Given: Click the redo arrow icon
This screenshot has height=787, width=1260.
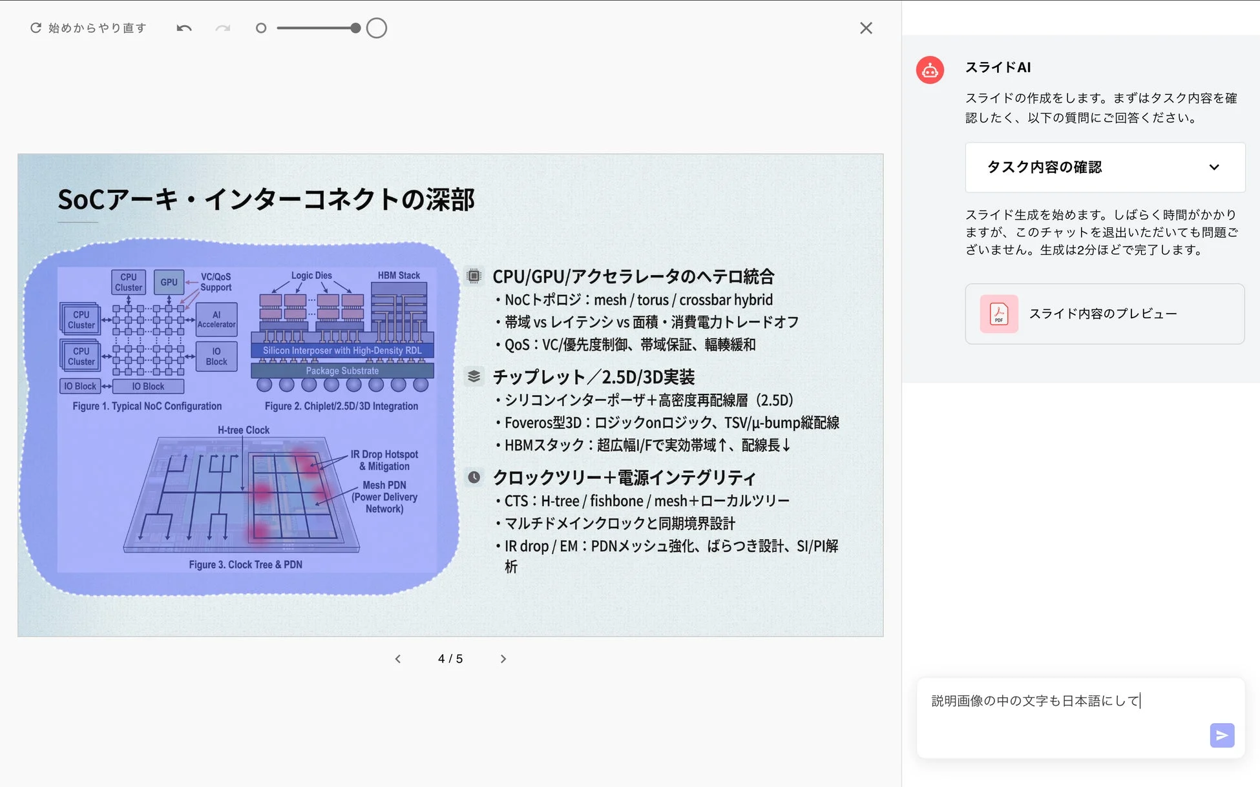Looking at the screenshot, I should [222, 28].
